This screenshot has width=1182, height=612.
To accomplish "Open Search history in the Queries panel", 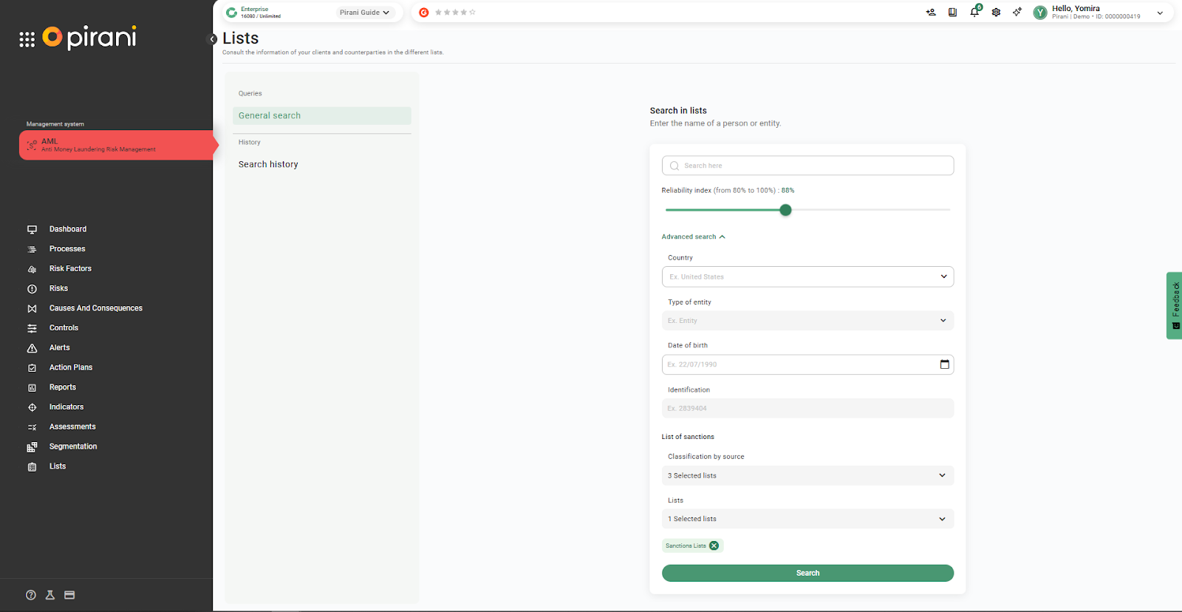I will [x=268, y=164].
